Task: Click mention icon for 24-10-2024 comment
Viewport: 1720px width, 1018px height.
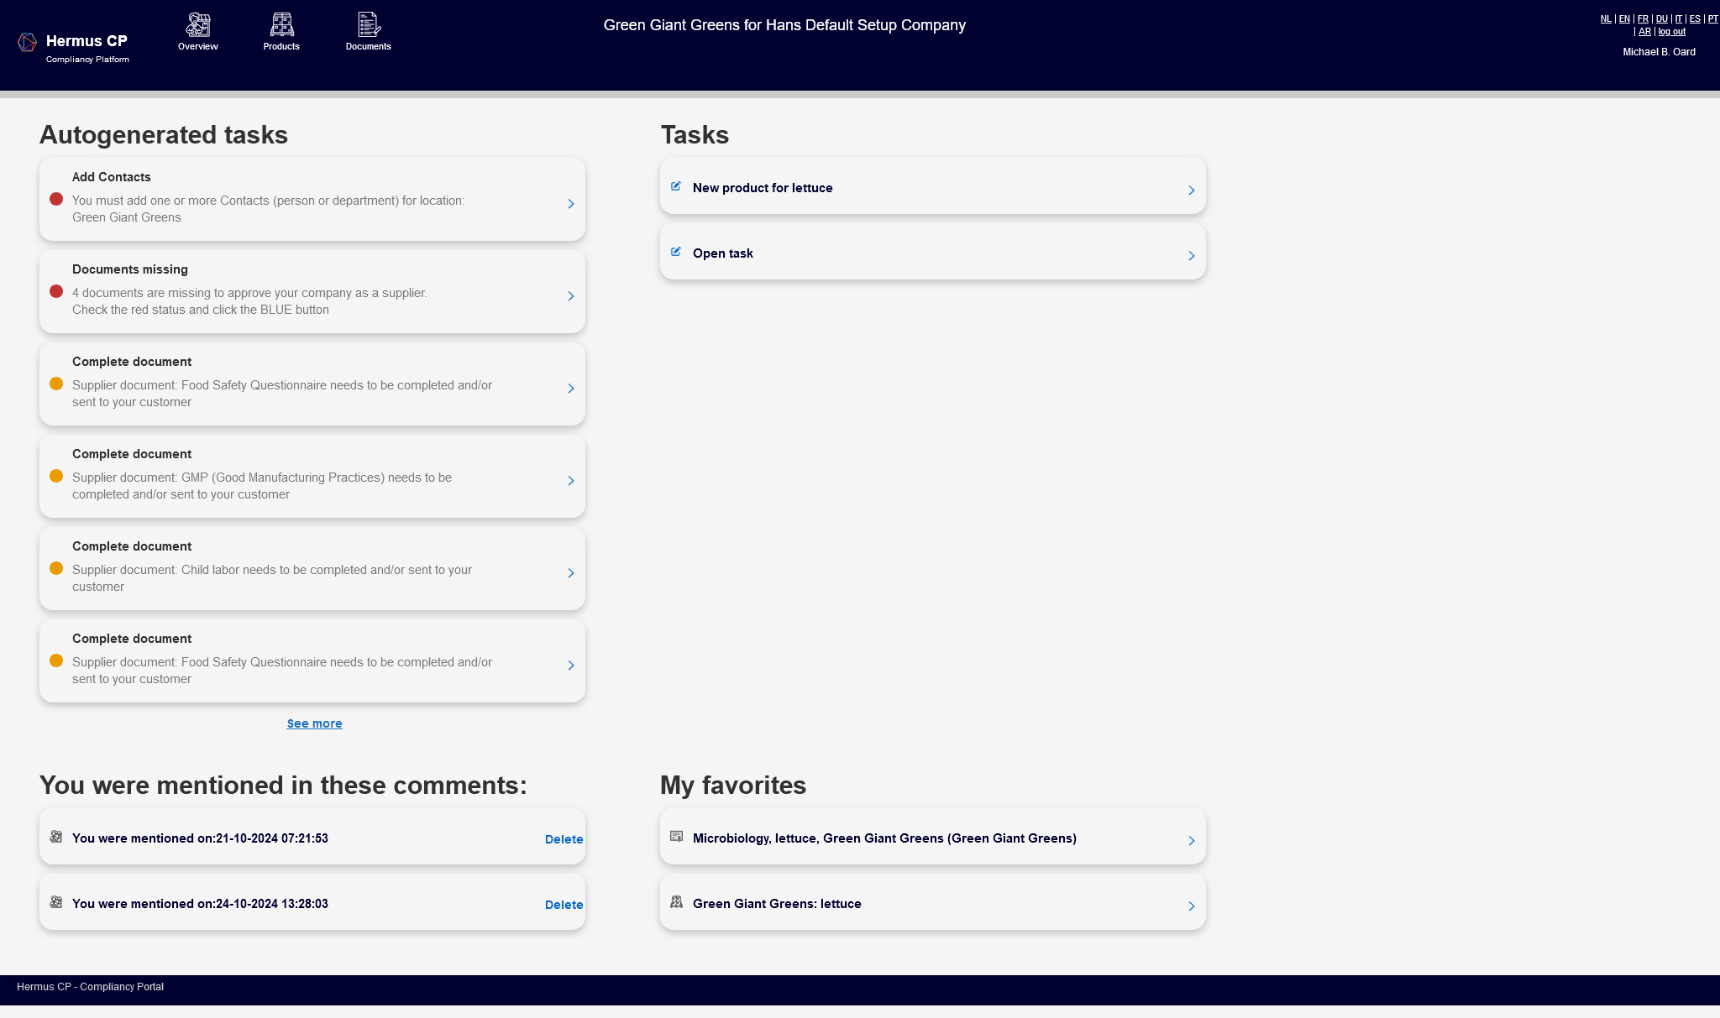Action: click(x=56, y=902)
